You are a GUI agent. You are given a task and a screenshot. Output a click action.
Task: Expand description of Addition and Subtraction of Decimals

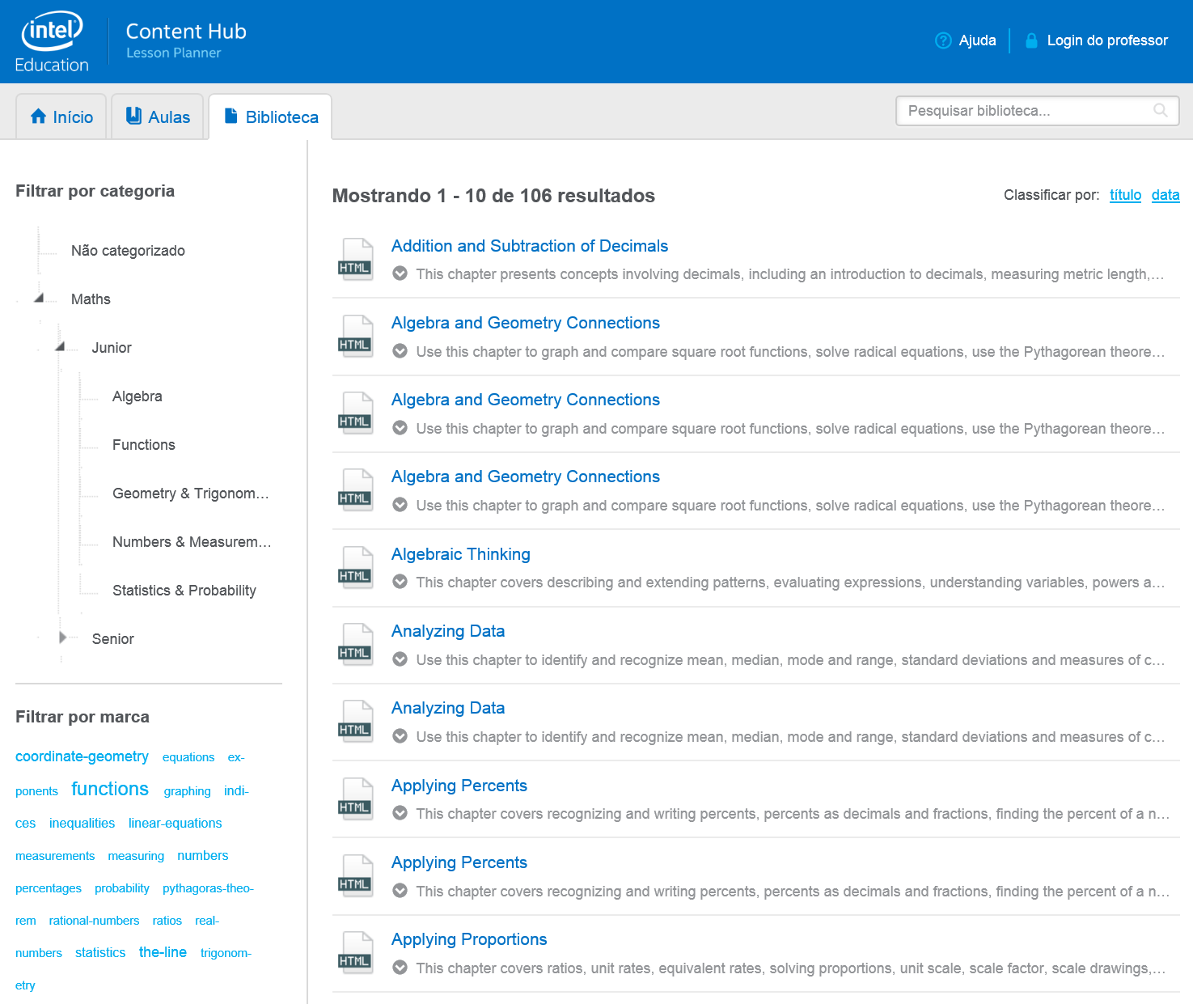click(x=400, y=273)
